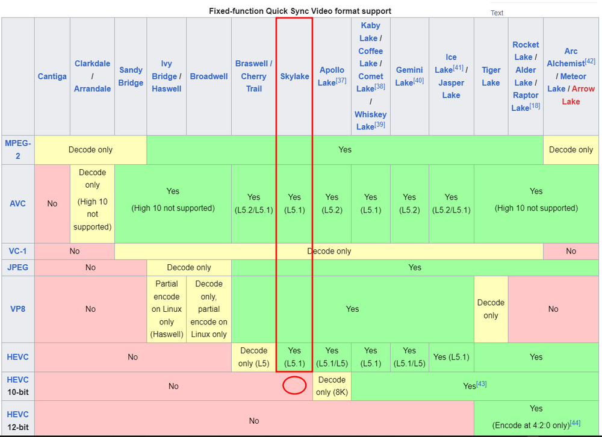Select the 'Yes (L5.1)' HEVC cell under Ice Lake
Viewport: 602px width, 437px height.
pos(451,357)
